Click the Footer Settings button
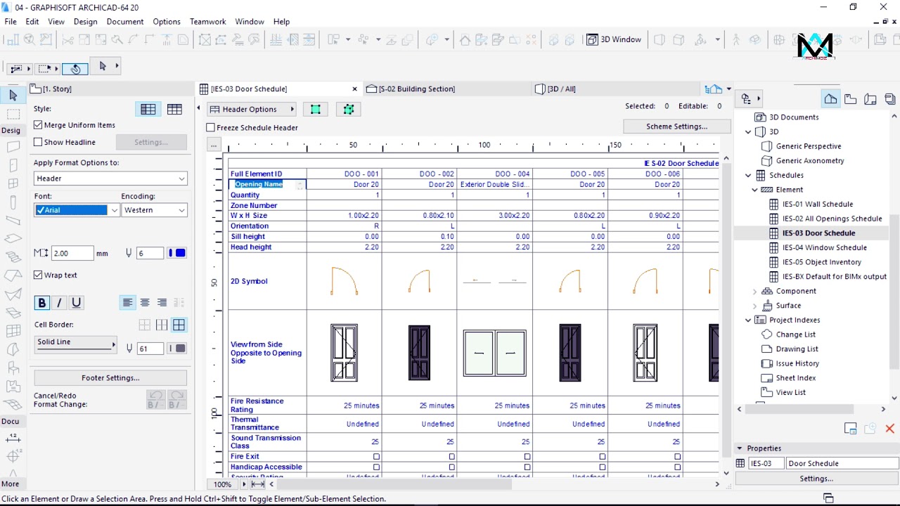The height and width of the screenshot is (506, 900). tap(110, 378)
